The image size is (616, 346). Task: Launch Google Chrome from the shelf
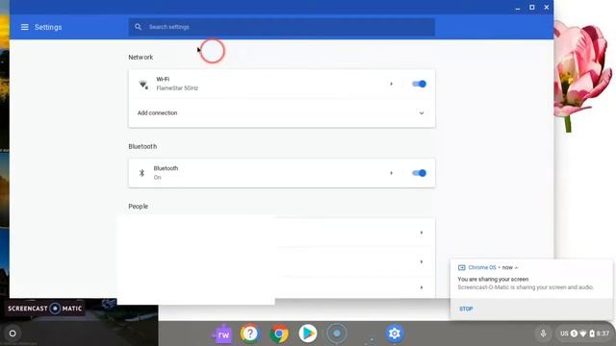click(279, 334)
